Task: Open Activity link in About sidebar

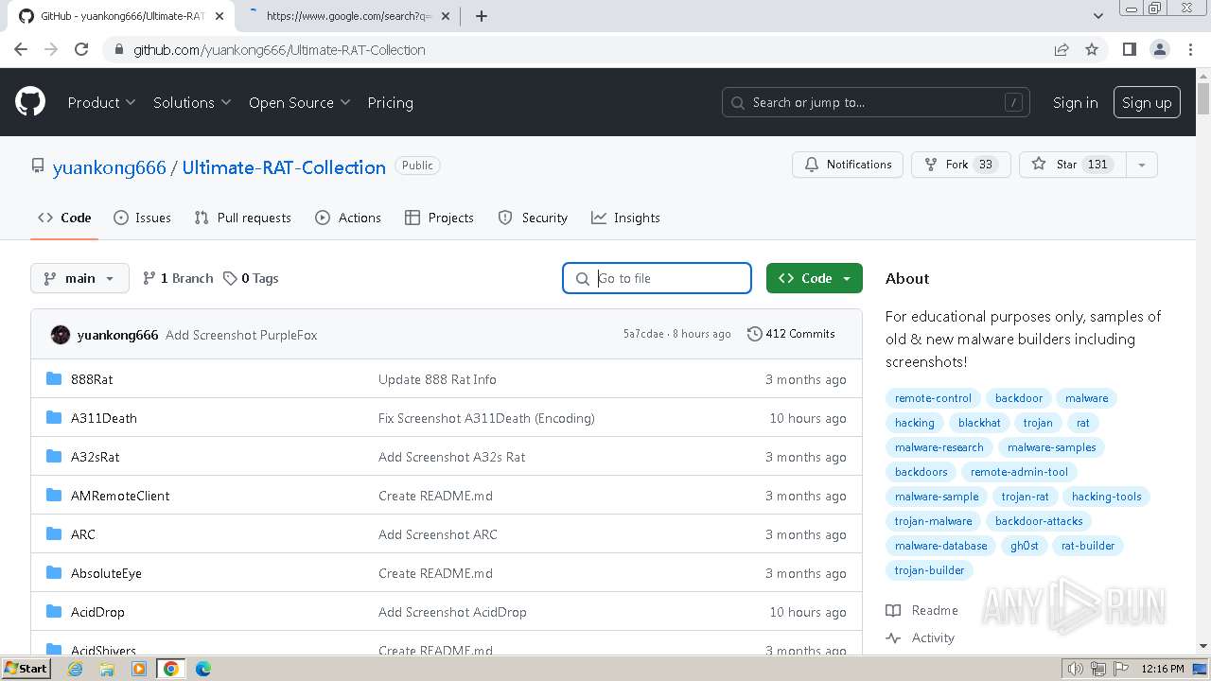Action: (x=921, y=637)
